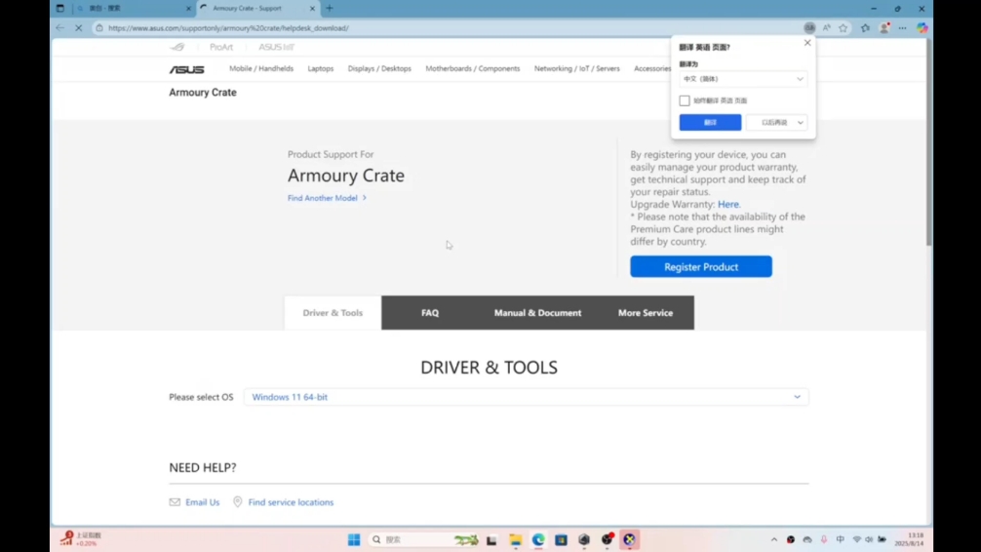
Task: Open the Read aloud icon in address bar
Action: click(827, 28)
